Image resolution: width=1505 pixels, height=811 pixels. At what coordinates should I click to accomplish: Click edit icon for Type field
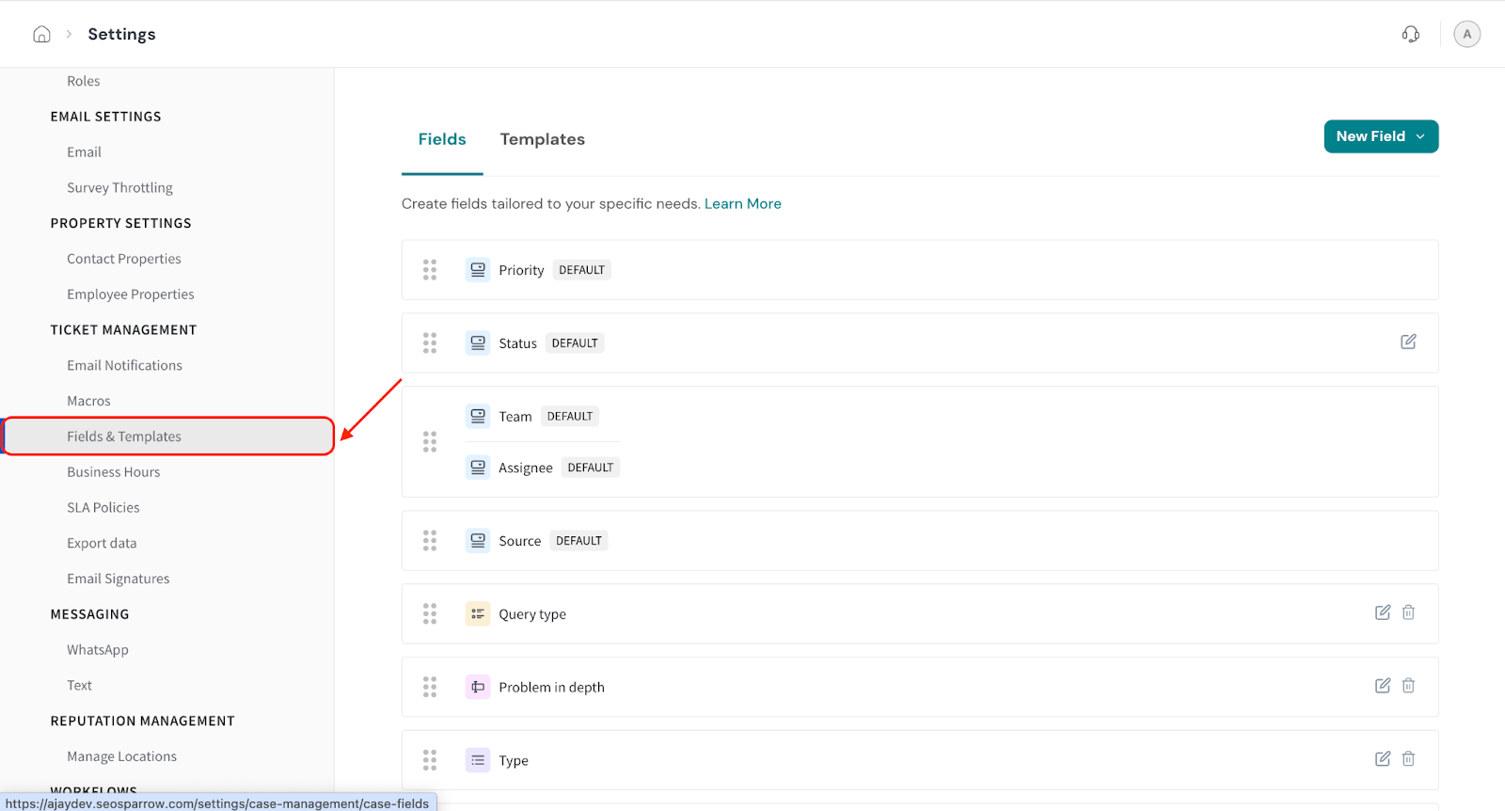pyautogui.click(x=1382, y=759)
